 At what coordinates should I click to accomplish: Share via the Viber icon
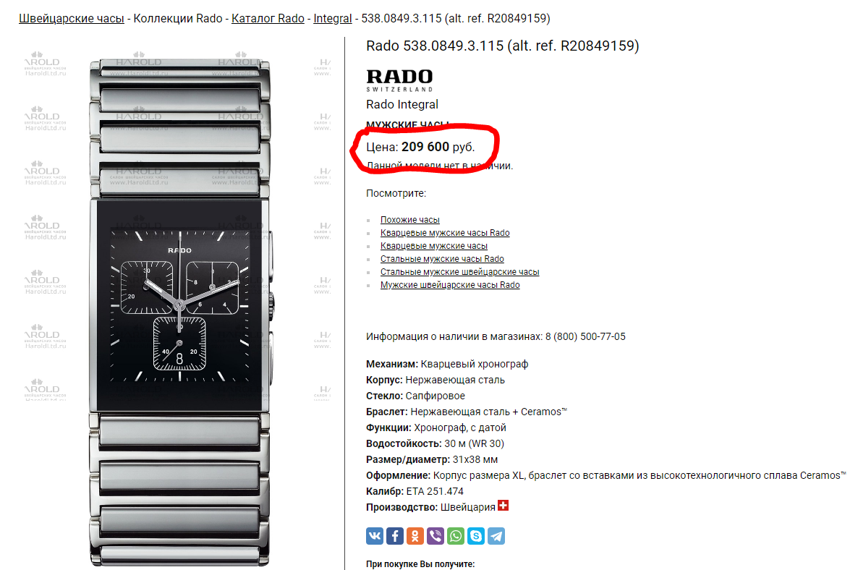(x=436, y=535)
